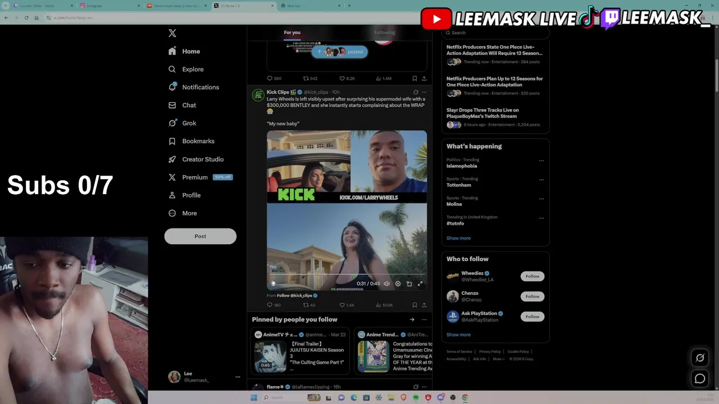Screen dimensions: 719x404
Task: Like the Kick Clips post (1.4K)
Action: [347, 305]
